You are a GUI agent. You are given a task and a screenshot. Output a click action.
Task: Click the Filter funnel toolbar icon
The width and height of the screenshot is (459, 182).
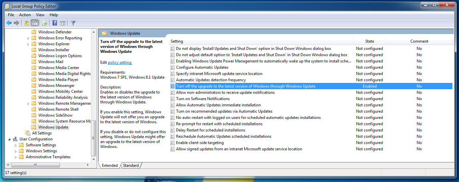73,23
